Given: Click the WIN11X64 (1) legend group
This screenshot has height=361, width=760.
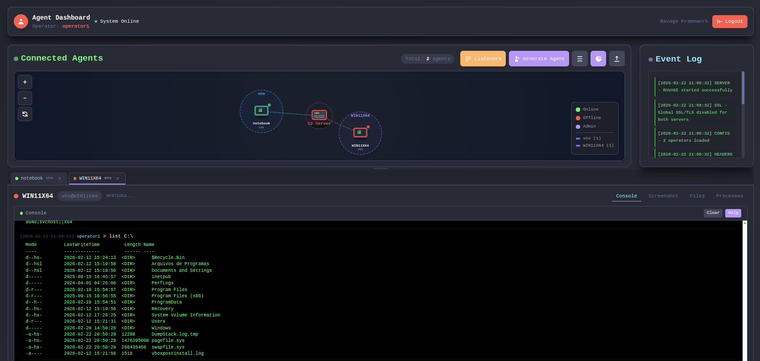Looking at the screenshot, I should pos(595,146).
